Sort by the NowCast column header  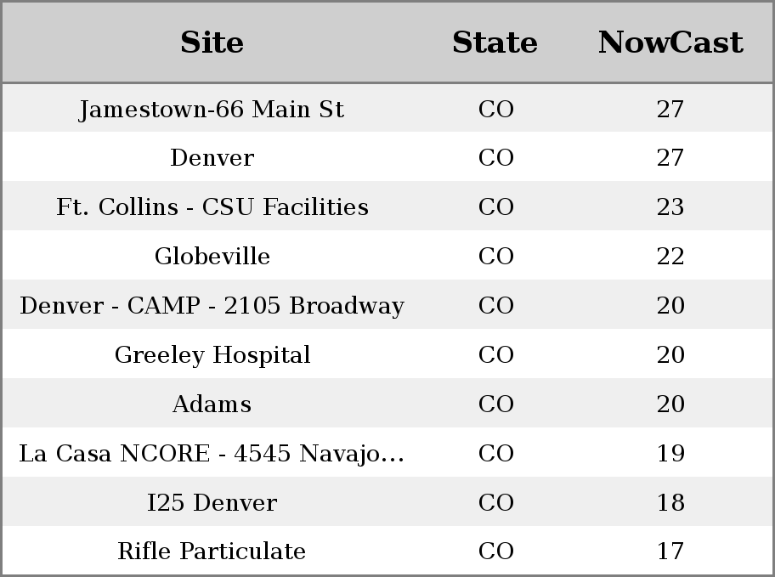point(670,42)
